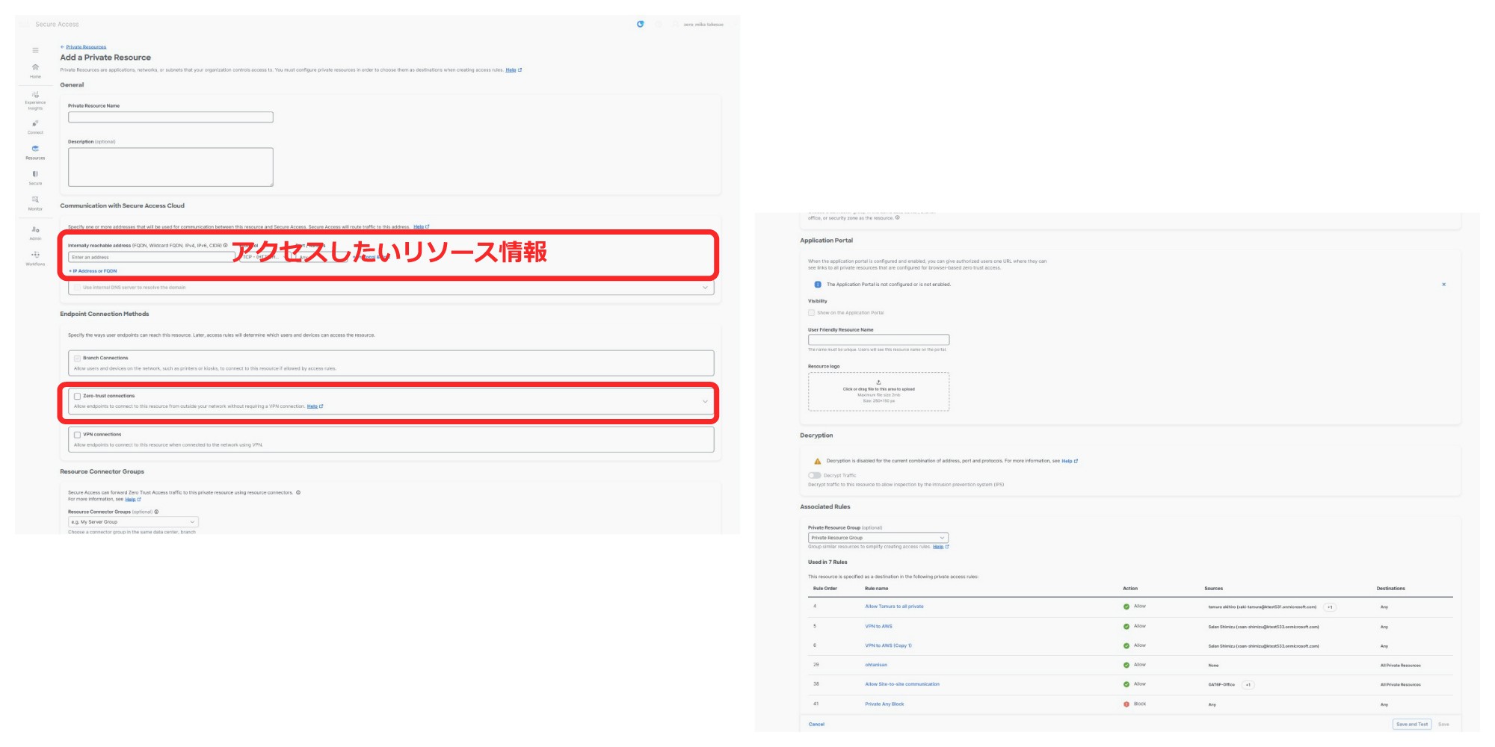Click info icon beside Resource Connector Groups label
This screenshot has width=1495, height=747.
pyautogui.click(x=156, y=512)
